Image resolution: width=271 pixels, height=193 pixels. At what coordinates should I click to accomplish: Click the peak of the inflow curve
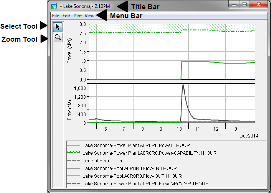[x=183, y=85]
